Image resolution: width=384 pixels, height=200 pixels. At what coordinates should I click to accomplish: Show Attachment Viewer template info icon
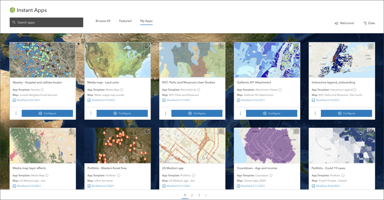[280, 90]
